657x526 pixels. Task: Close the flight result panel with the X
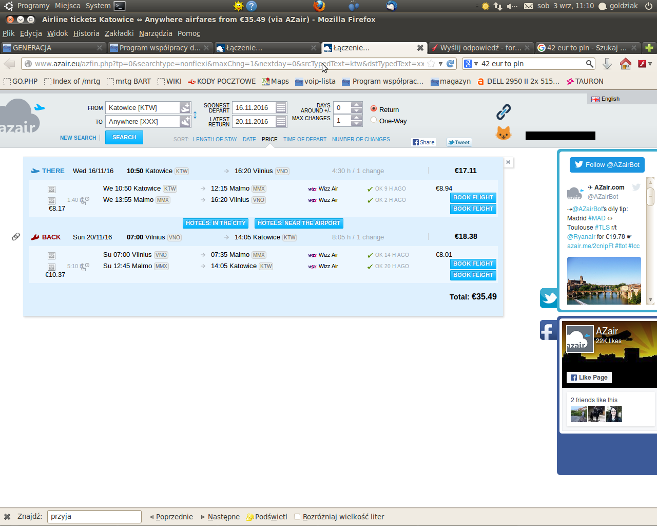click(x=508, y=162)
